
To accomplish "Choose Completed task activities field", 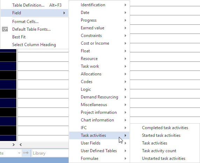I will (x=165, y=128).
